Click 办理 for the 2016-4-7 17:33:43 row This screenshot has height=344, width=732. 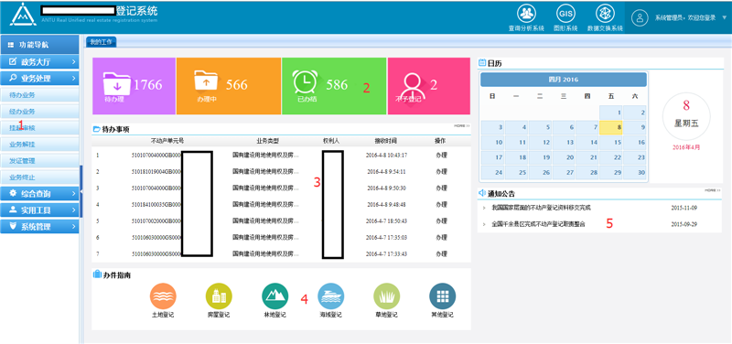(x=441, y=254)
